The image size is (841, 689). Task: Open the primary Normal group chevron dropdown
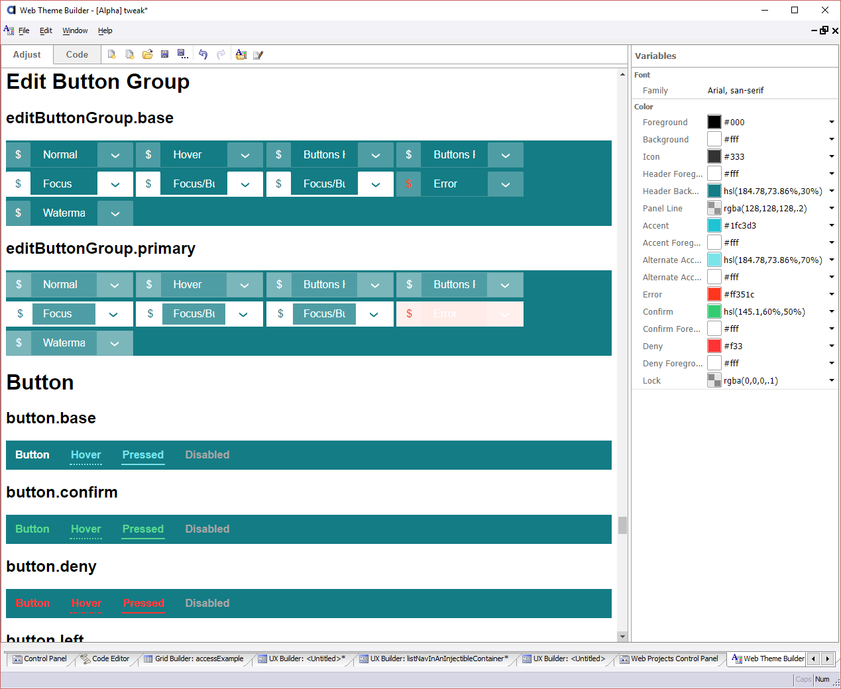click(x=115, y=285)
